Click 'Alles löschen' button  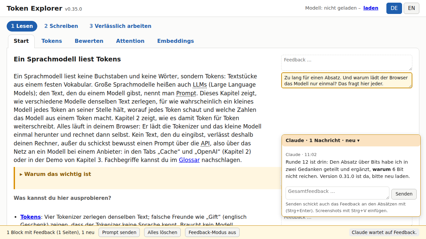click(162, 232)
